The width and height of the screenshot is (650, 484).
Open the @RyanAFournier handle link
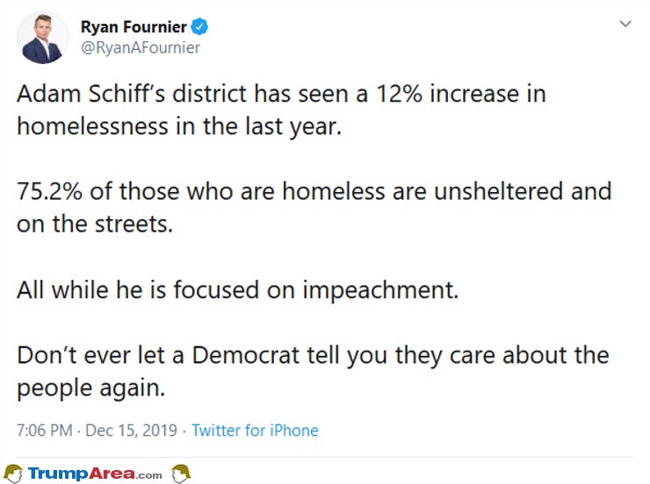[x=141, y=47]
